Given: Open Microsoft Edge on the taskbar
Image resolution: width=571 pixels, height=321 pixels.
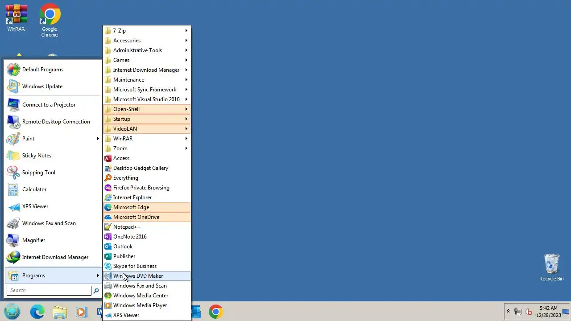Looking at the screenshot, I should (37, 312).
